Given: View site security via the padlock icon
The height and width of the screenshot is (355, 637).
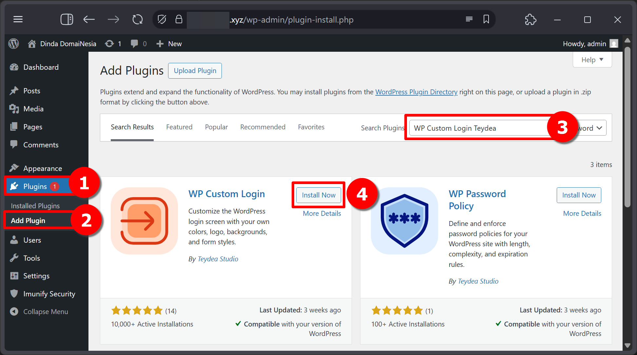Looking at the screenshot, I should (x=179, y=19).
